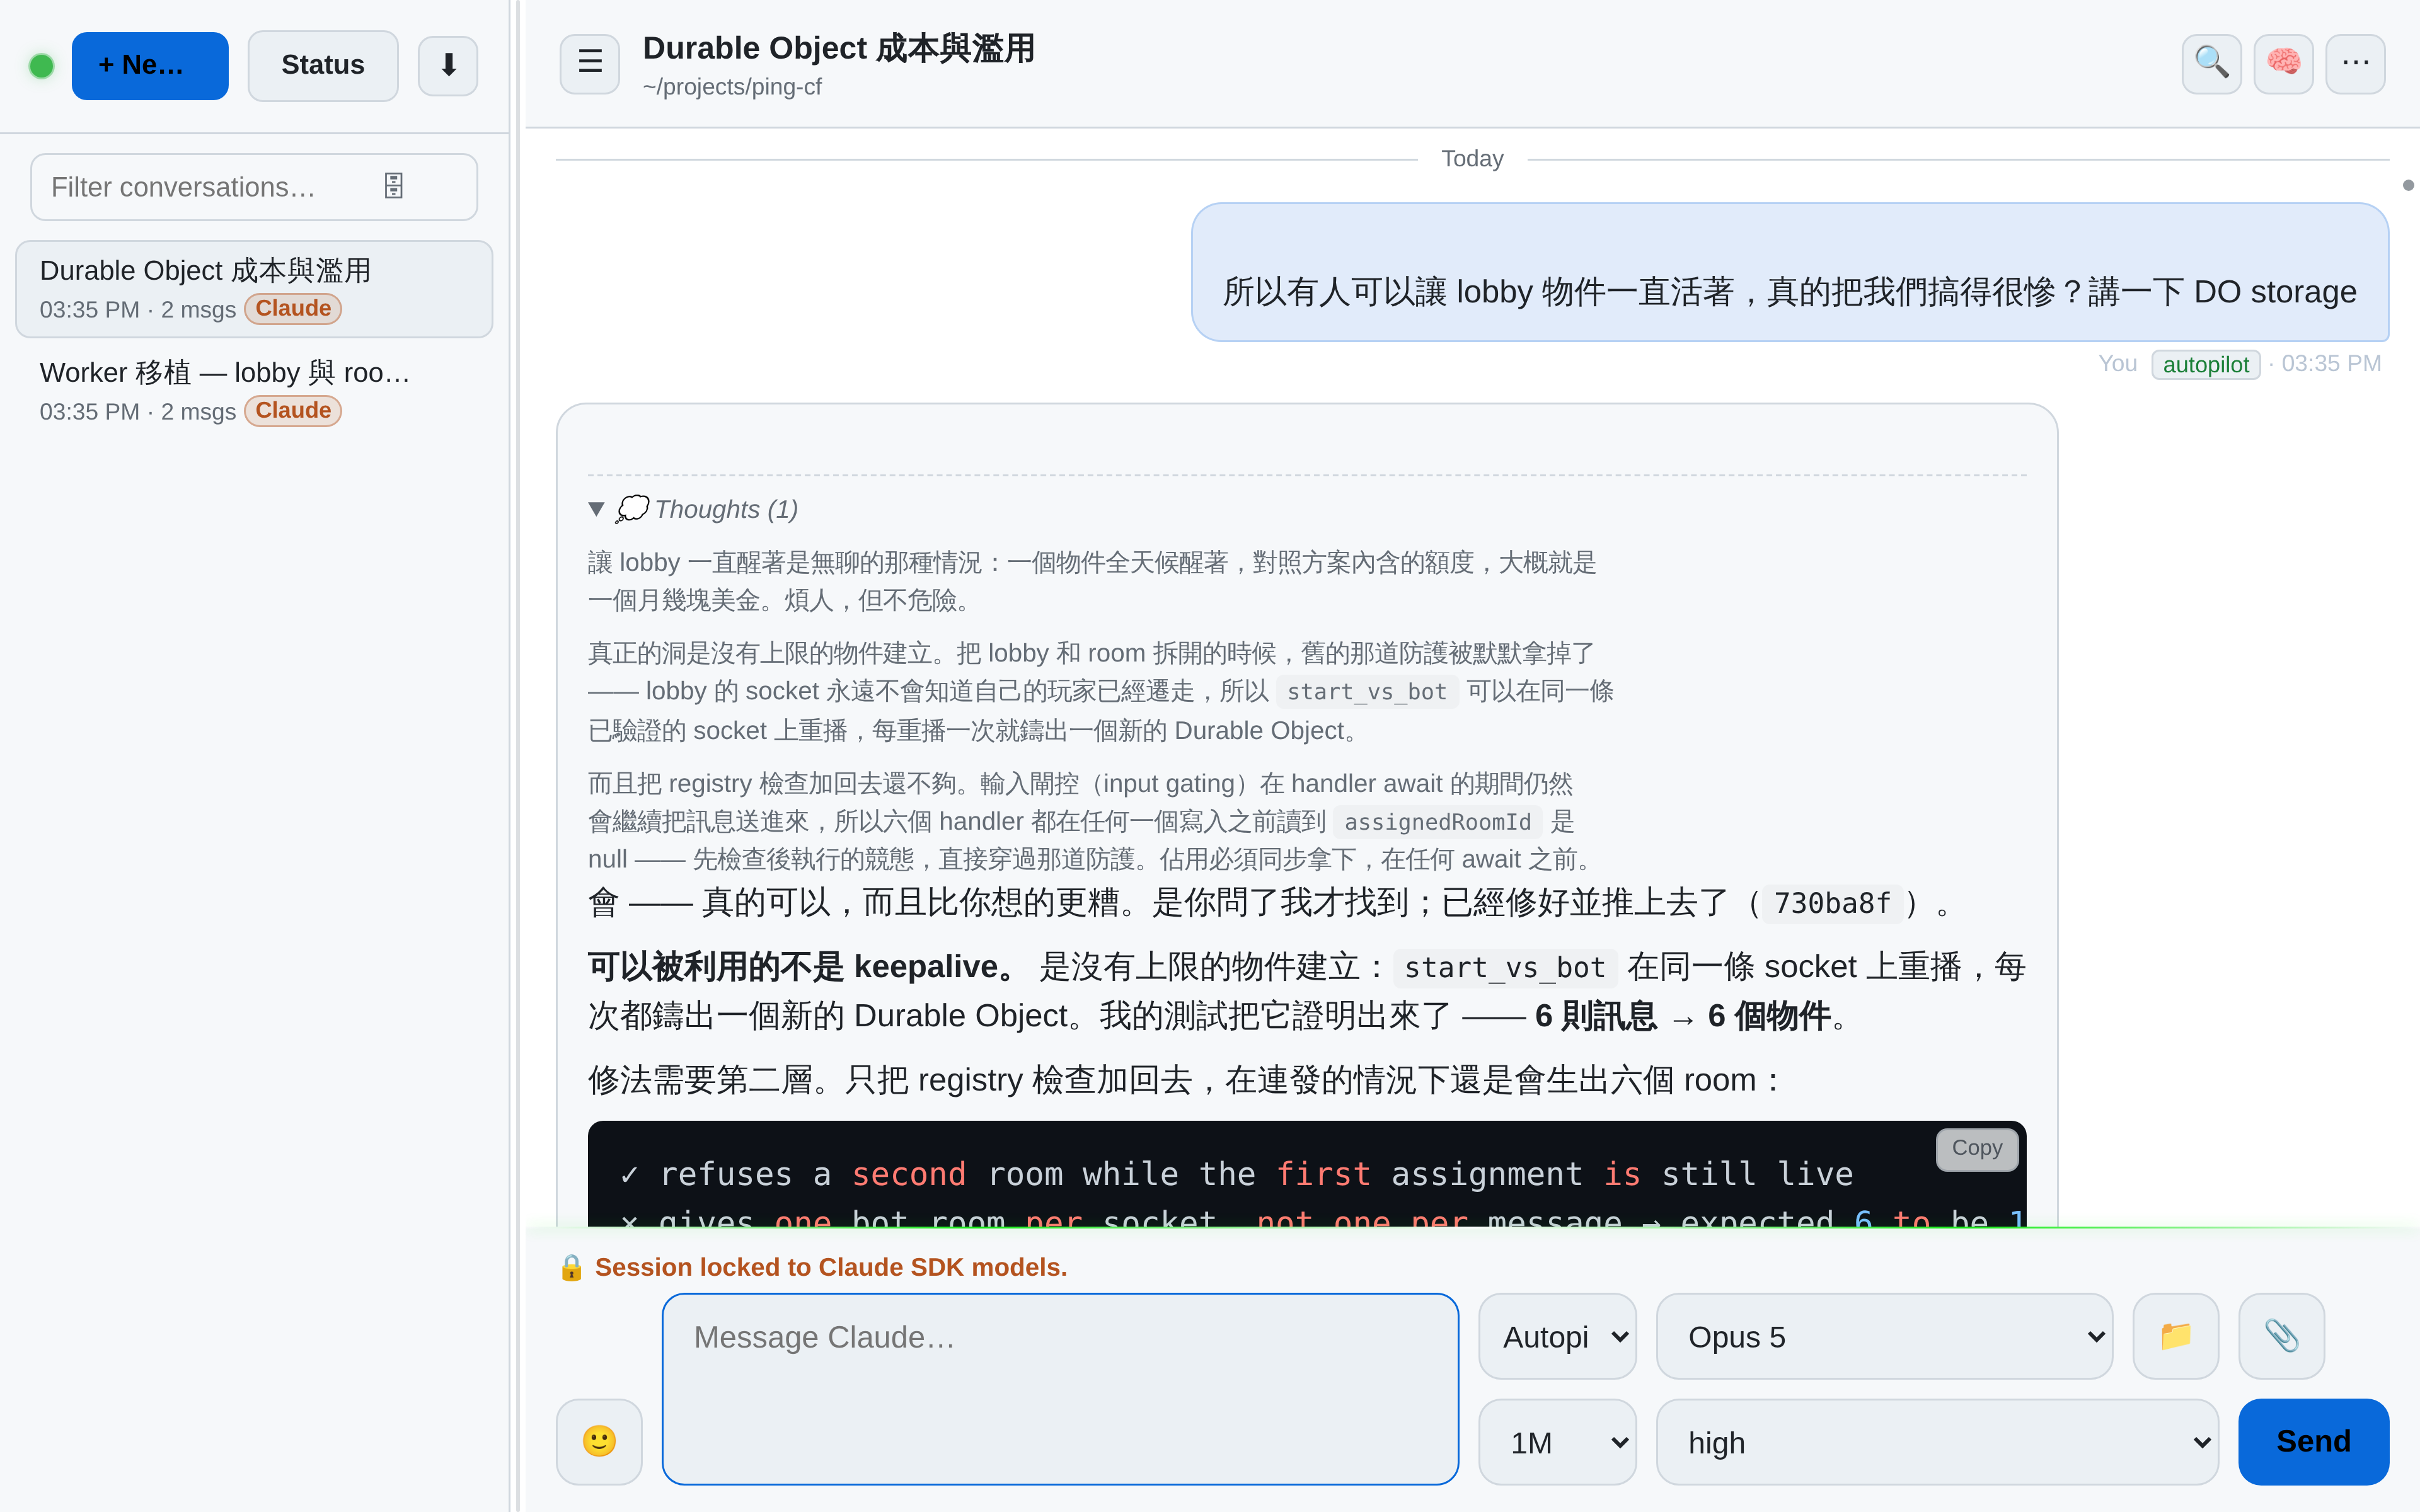Focus the Filter conversations search field
The width and height of the screenshot is (2420, 1512).
(254, 187)
